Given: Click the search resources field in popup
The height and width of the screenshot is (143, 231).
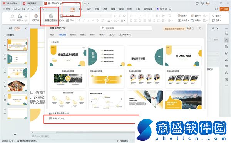Looking at the screenshot, I should (126, 28).
